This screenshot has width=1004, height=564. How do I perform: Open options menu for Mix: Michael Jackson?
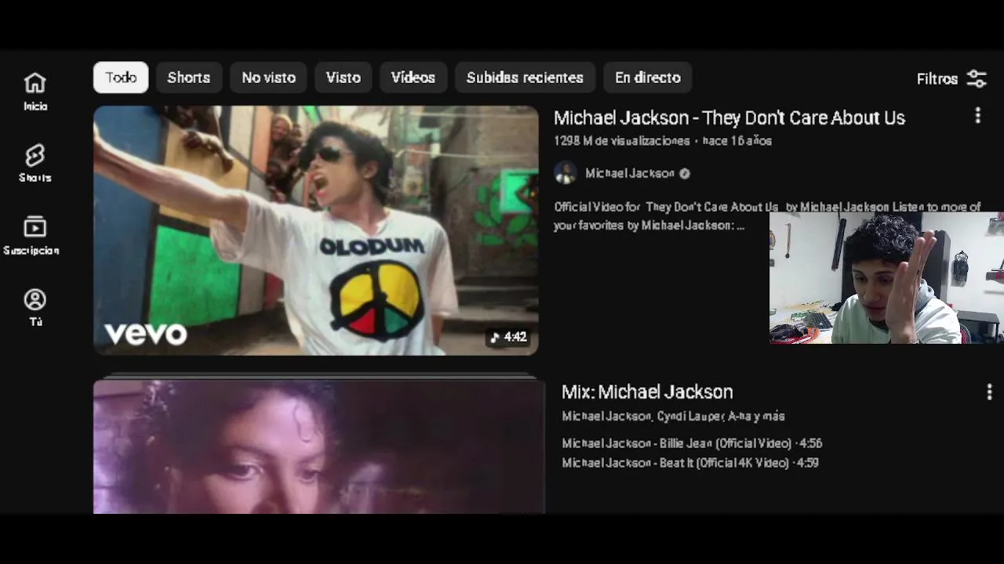989,392
